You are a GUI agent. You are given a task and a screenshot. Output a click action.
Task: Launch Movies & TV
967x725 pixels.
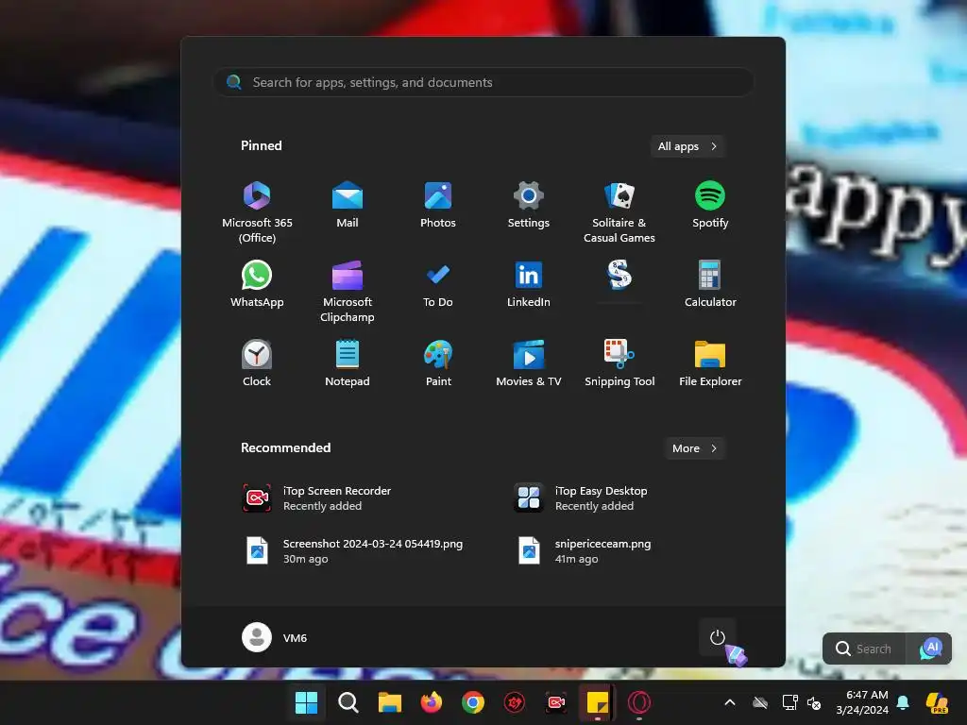pos(529,363)
